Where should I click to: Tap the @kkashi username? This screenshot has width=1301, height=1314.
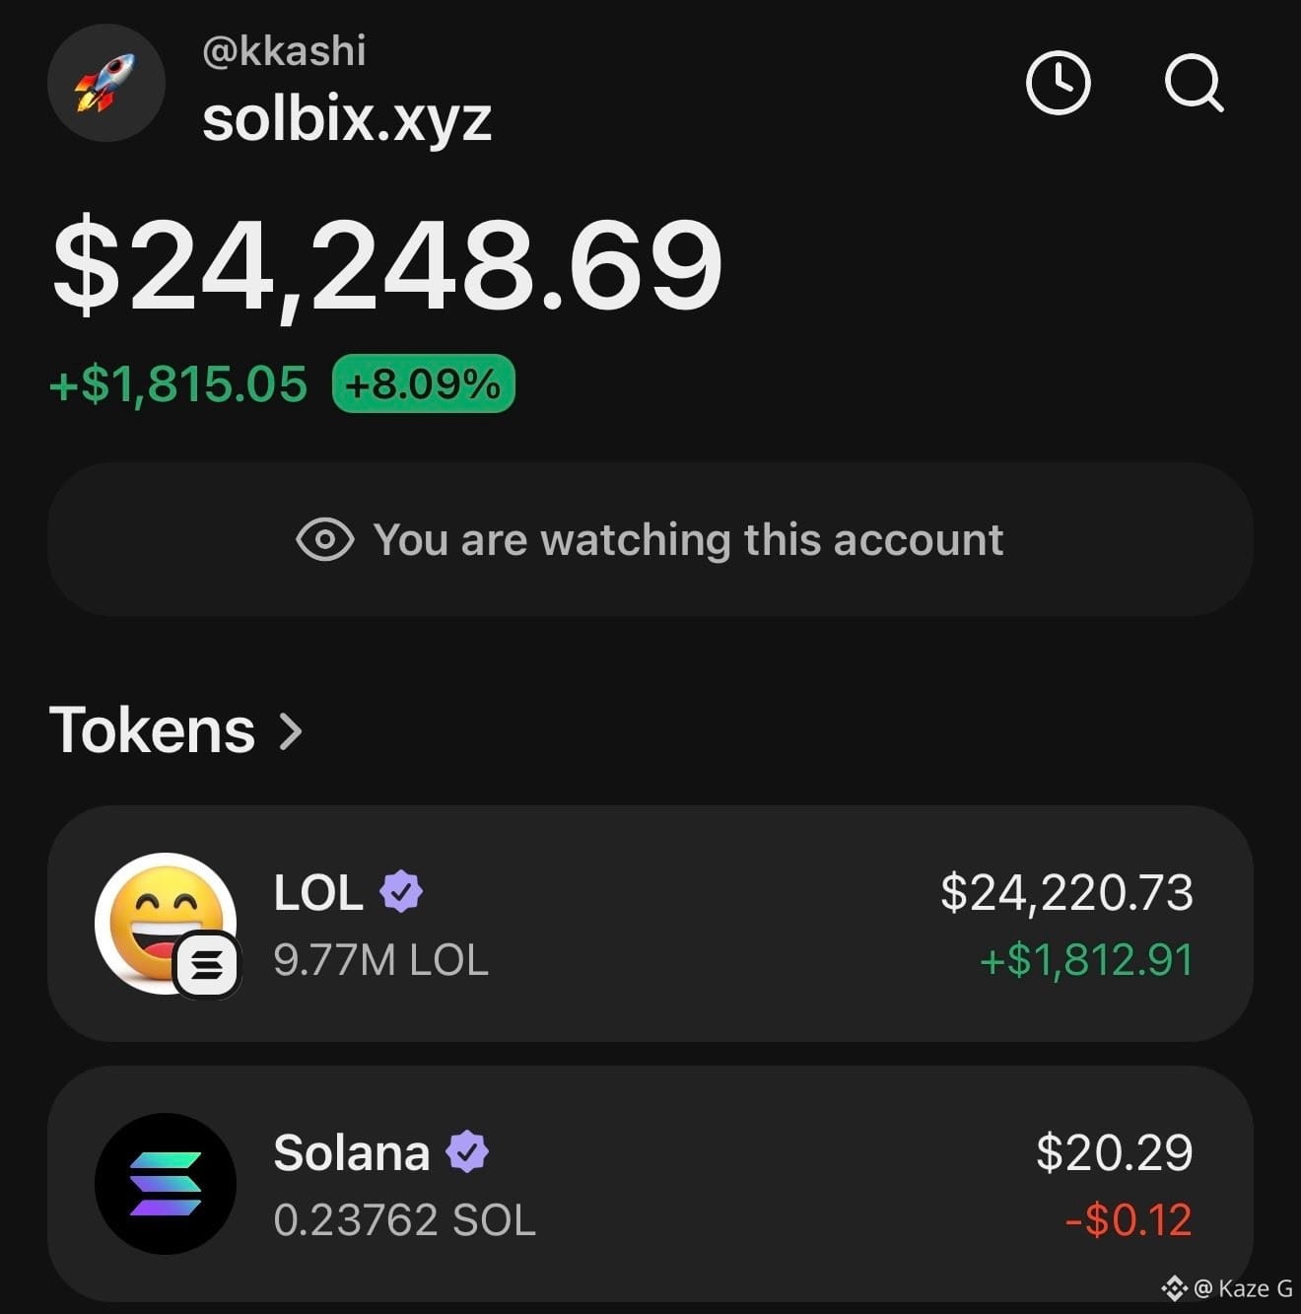[284, 51]
